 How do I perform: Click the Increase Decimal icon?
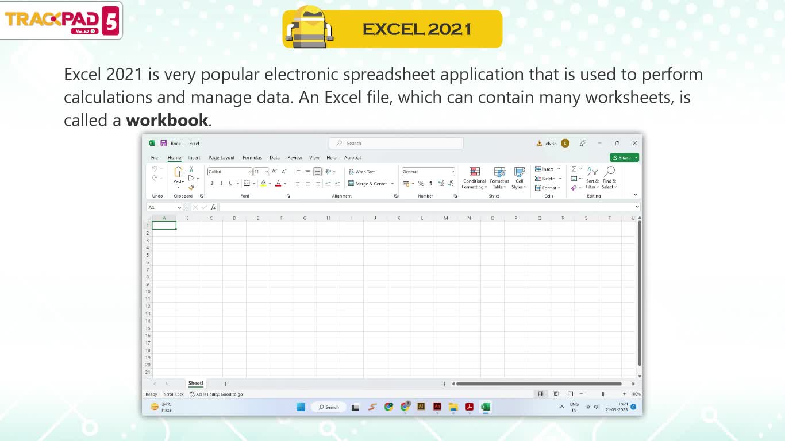point(441,184)
